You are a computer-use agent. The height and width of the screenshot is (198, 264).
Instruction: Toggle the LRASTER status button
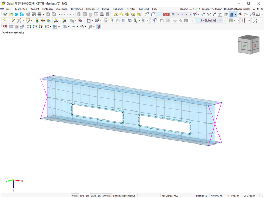point(96,196)
